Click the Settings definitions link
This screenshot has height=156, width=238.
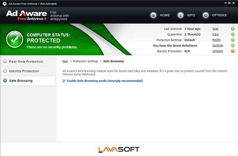pos(217,45)
